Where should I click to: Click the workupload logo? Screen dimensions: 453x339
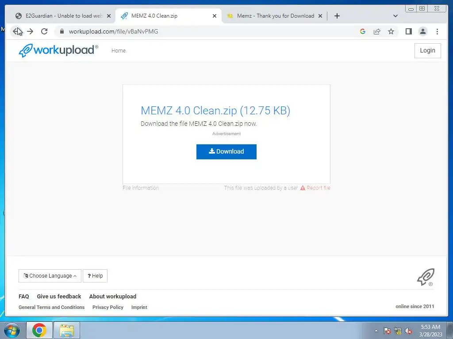click(58, 50)
